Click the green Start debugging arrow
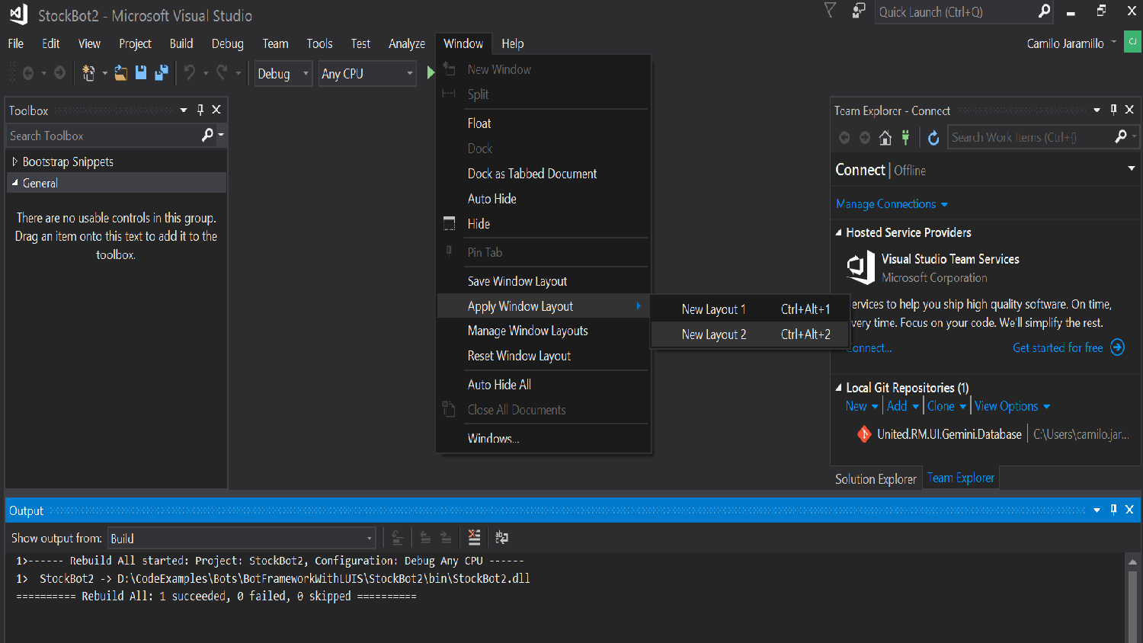The width and height of the screenshot is (1143, 643). (x=431, y=73)
